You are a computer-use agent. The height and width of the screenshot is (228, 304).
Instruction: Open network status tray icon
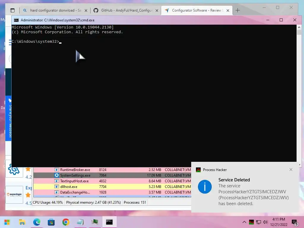tap(259, 222)
